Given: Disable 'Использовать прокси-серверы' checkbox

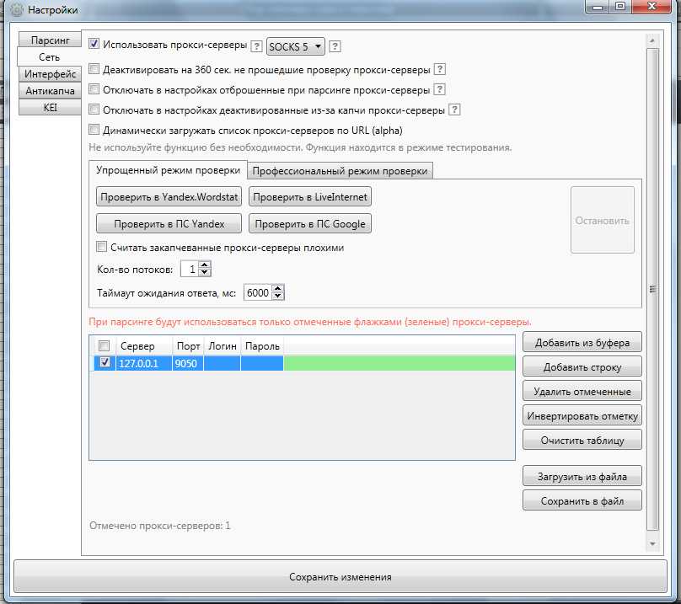Looking at the screenshot, I should (x=94, y=45).
